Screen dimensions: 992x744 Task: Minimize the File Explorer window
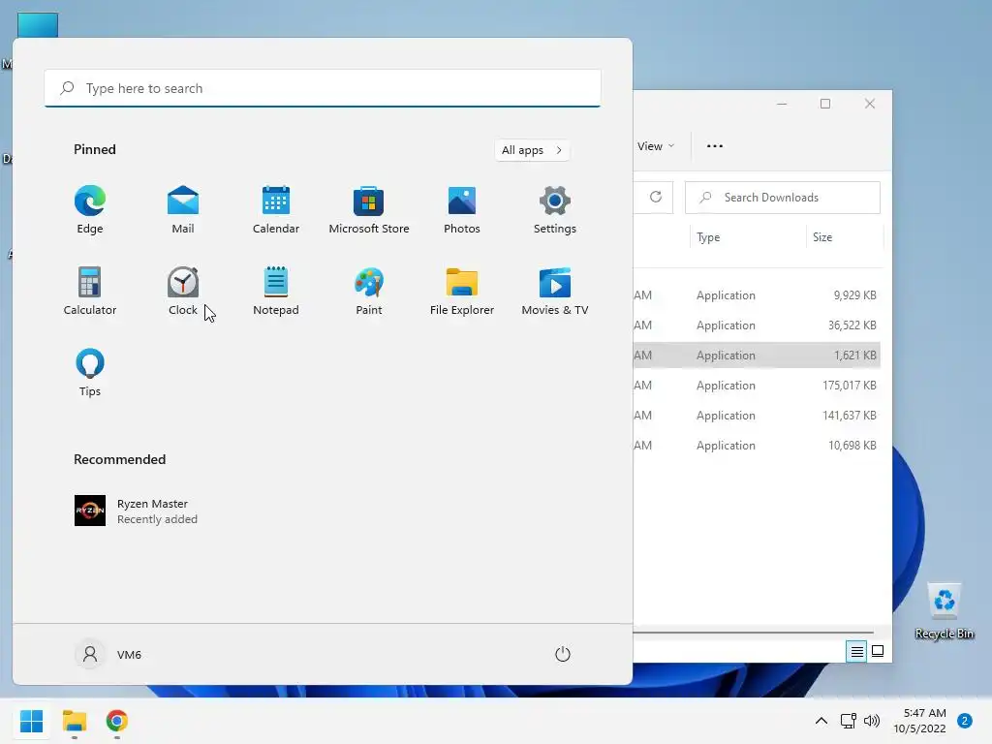pos(782,104)
